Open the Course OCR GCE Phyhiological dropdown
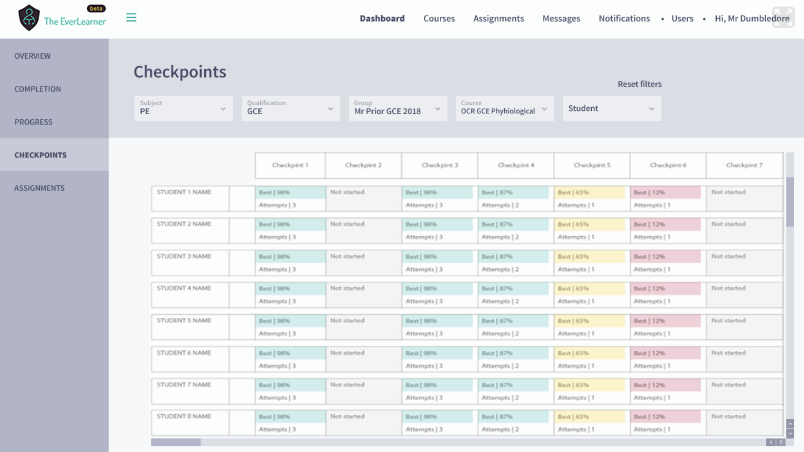Screen dimensions: 804x452 click(505, 108)
